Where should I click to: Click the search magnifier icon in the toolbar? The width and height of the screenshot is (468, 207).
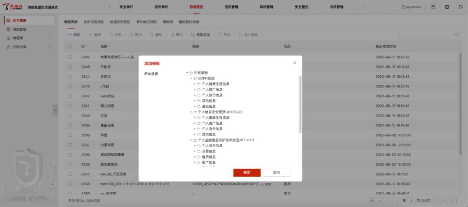tap(456, 35)
